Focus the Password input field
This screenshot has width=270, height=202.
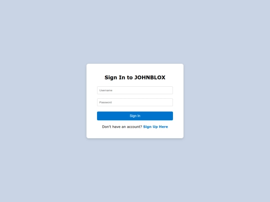135,102
